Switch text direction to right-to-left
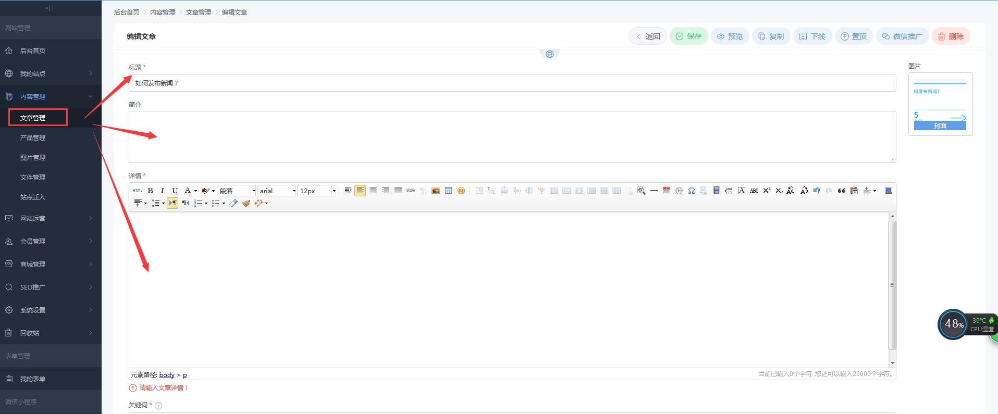Viewport: 998px width, 414px height. tap(186, 203)
